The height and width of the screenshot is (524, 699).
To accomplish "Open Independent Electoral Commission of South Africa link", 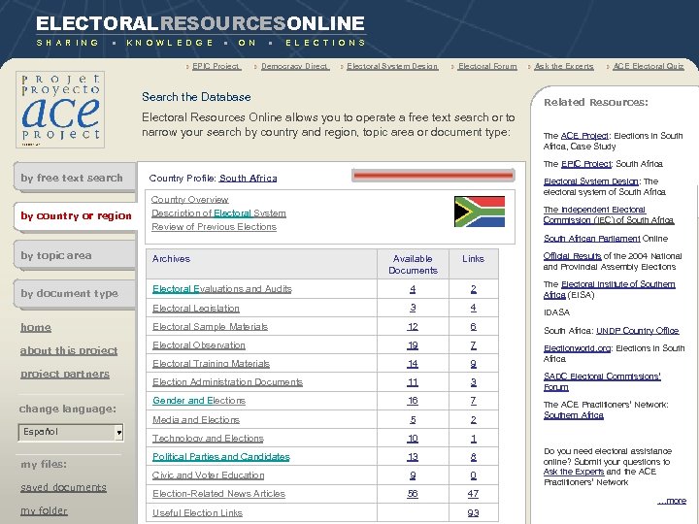I will click(x=609, y=214).
